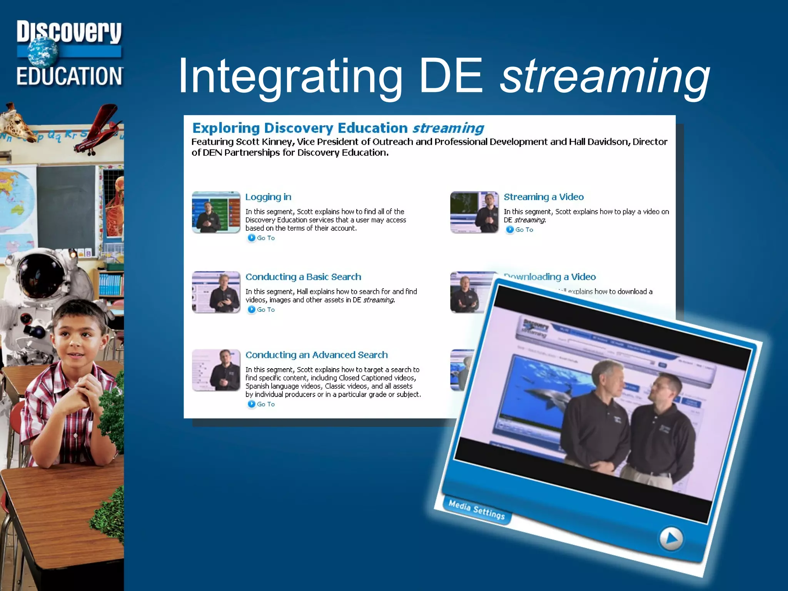788x591 pixels.
Task: Click the Conducting an Advanced Search thumbnail
Action: click(216, 370)
